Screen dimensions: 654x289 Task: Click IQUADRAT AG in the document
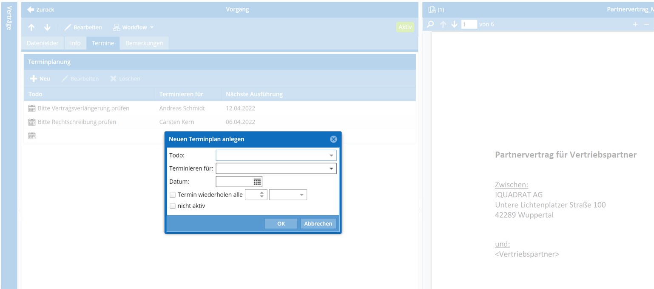click(x=519, y=195)
